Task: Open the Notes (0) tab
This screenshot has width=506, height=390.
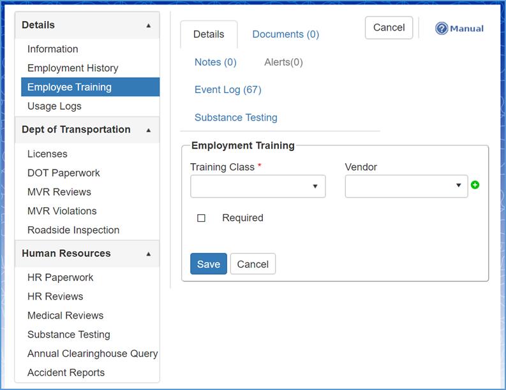Action: pos(215,62)
